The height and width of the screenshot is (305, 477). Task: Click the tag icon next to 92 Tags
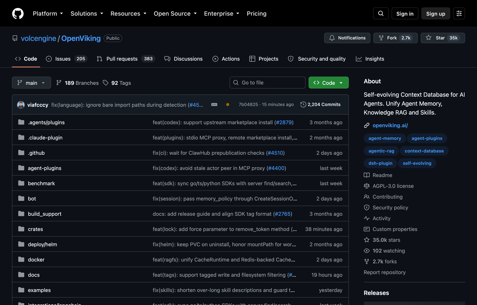coord(106,83)
